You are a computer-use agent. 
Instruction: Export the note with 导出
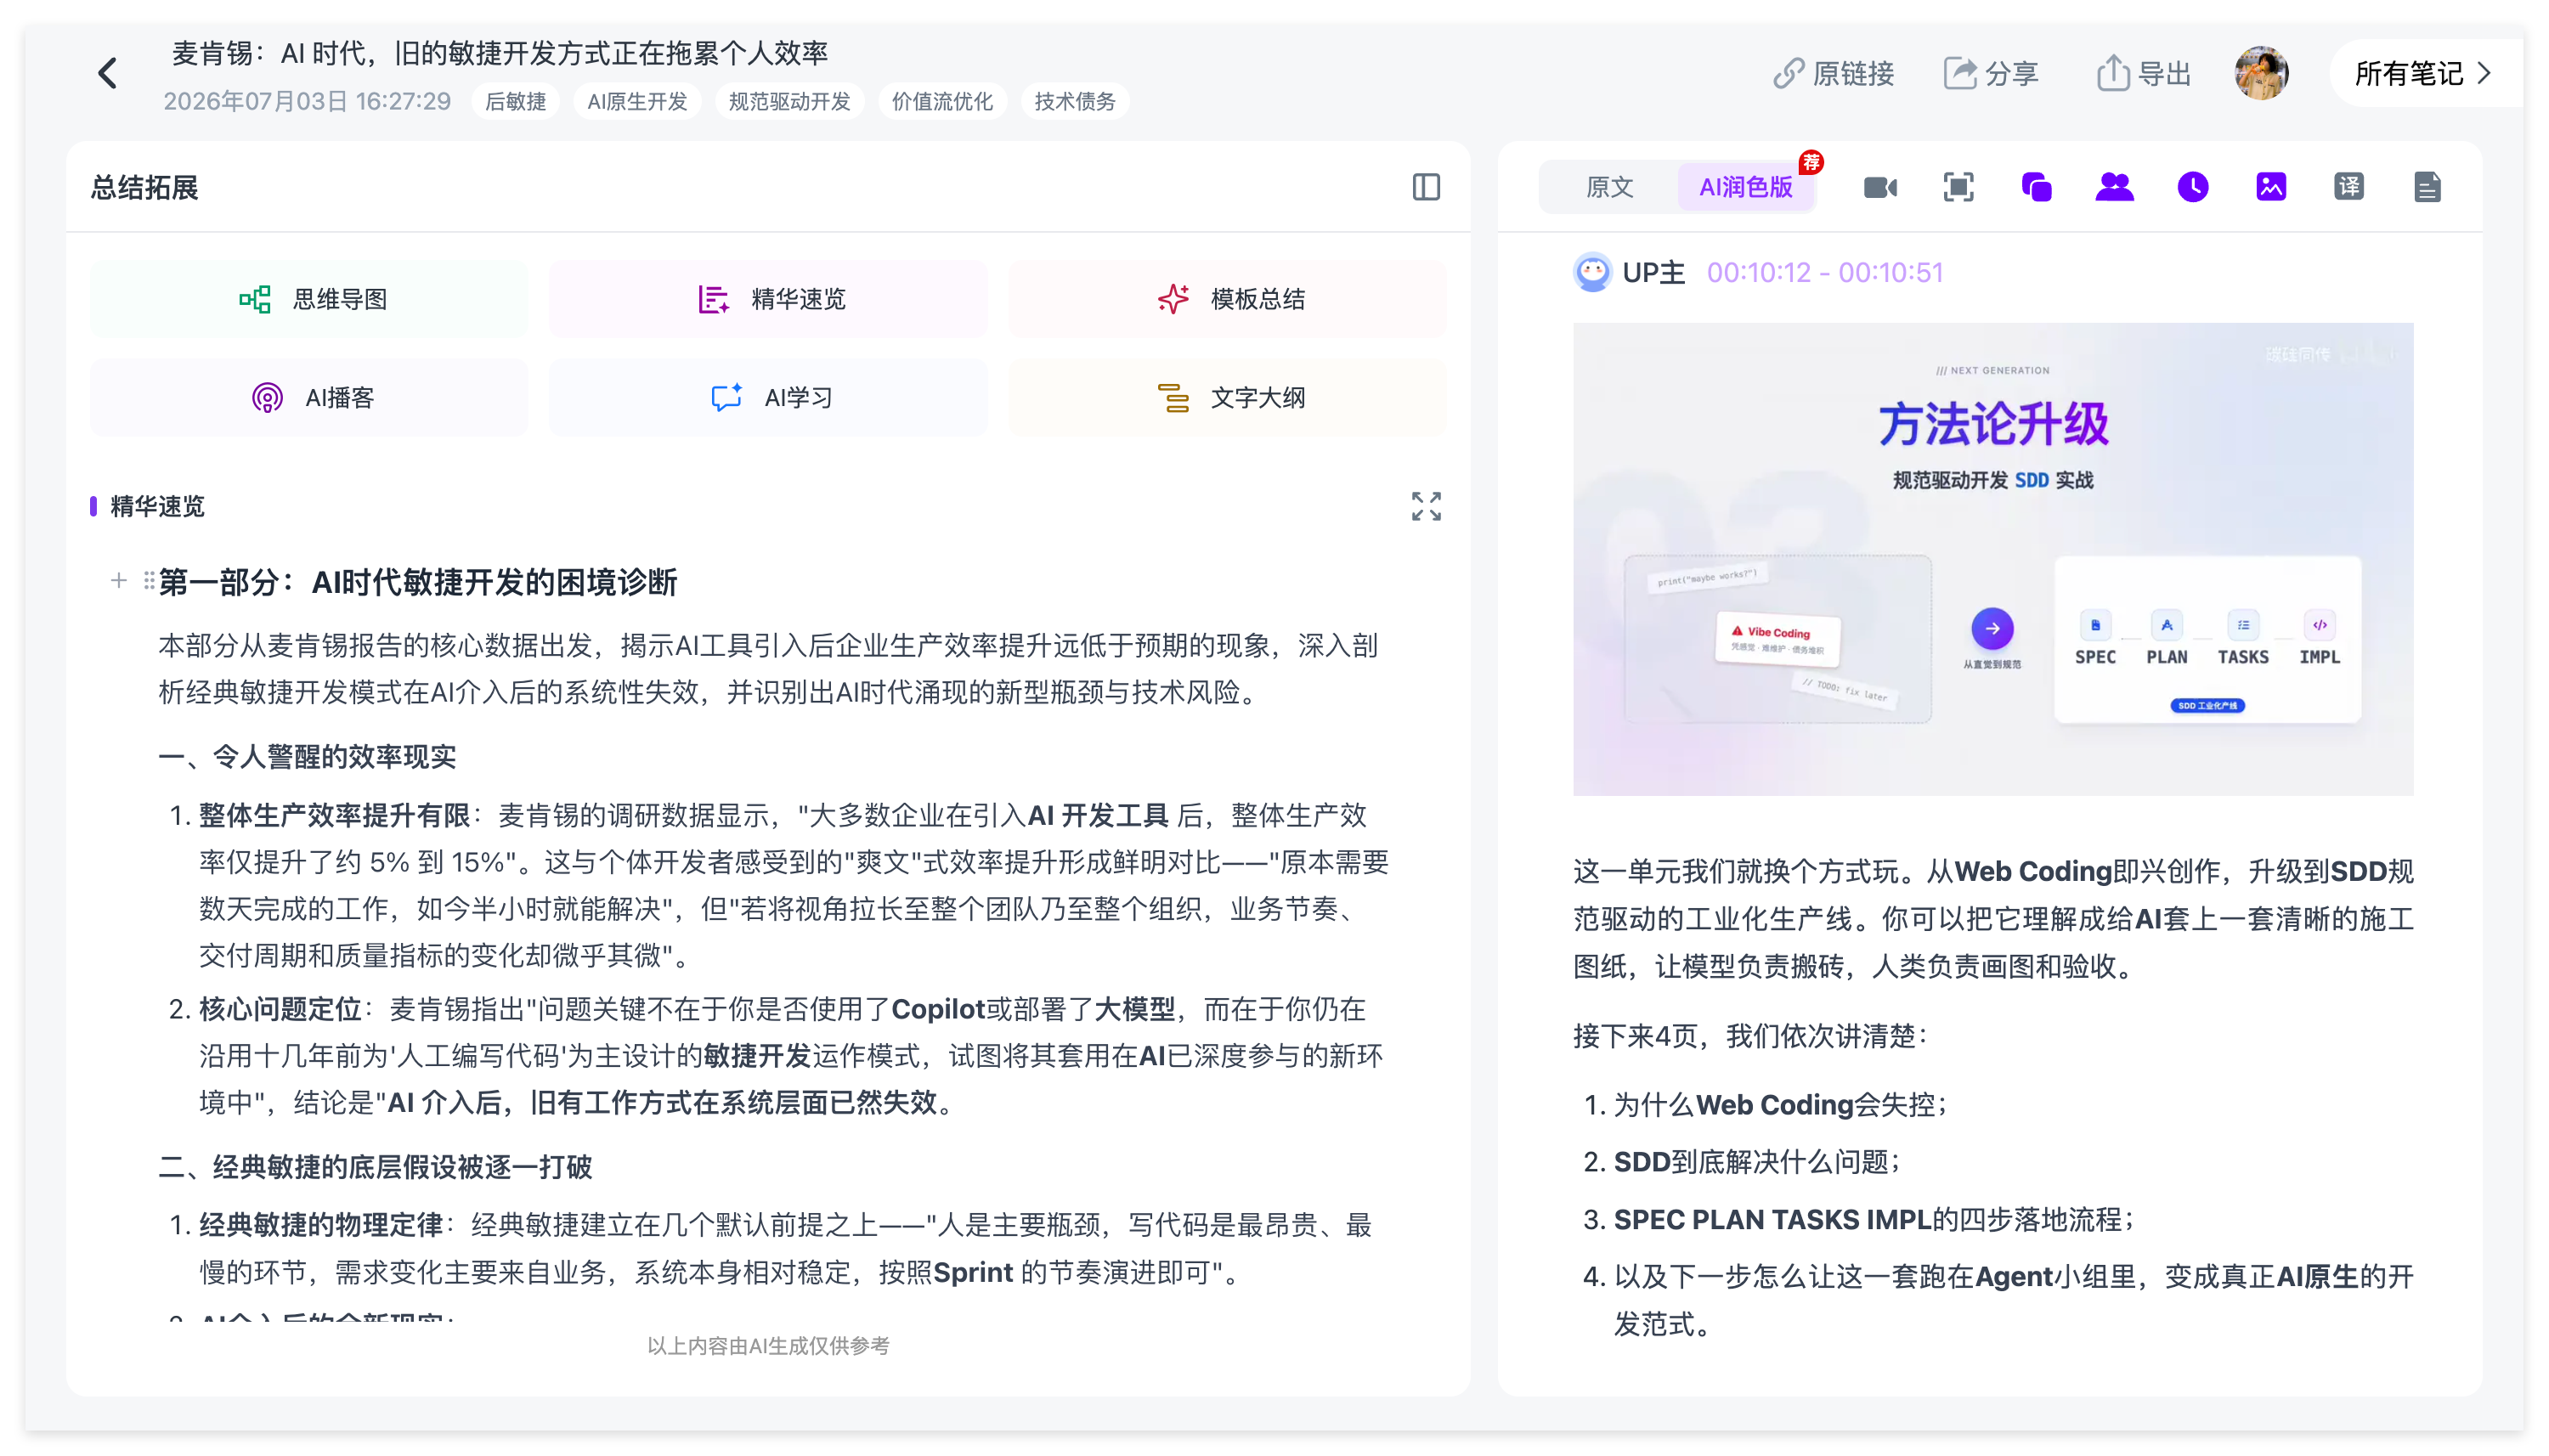point(2143,74)
